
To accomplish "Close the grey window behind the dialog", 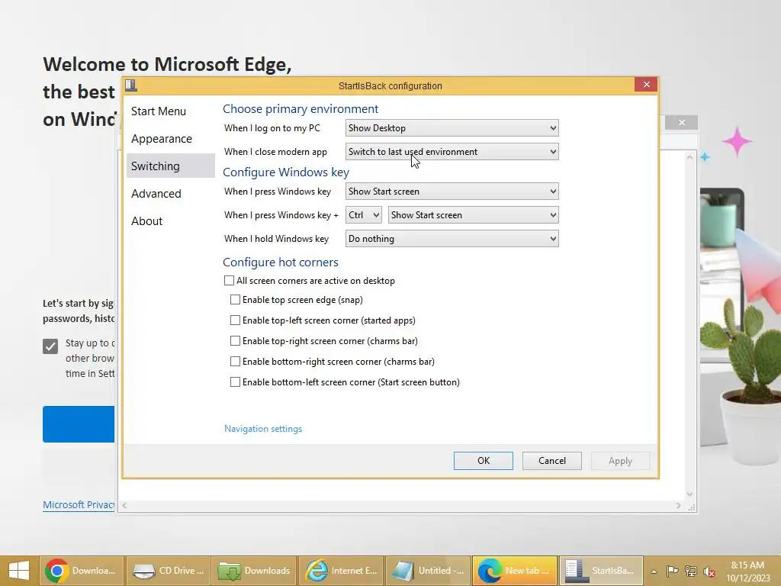I will [681, 122].
